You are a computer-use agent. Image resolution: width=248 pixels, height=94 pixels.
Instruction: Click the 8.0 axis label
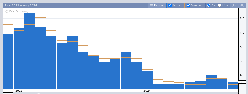coord(242,18)
